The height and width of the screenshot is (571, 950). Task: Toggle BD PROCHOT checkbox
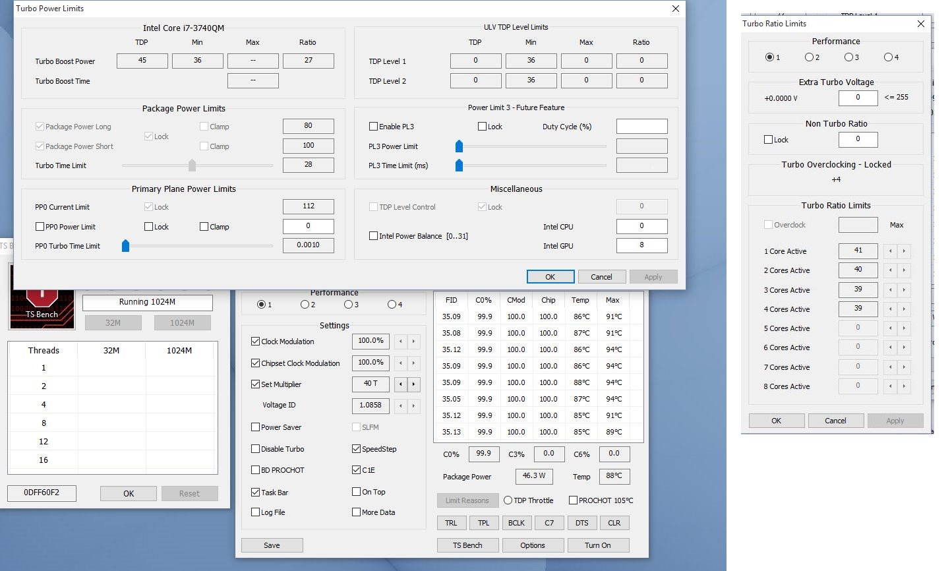pos(256,470)
